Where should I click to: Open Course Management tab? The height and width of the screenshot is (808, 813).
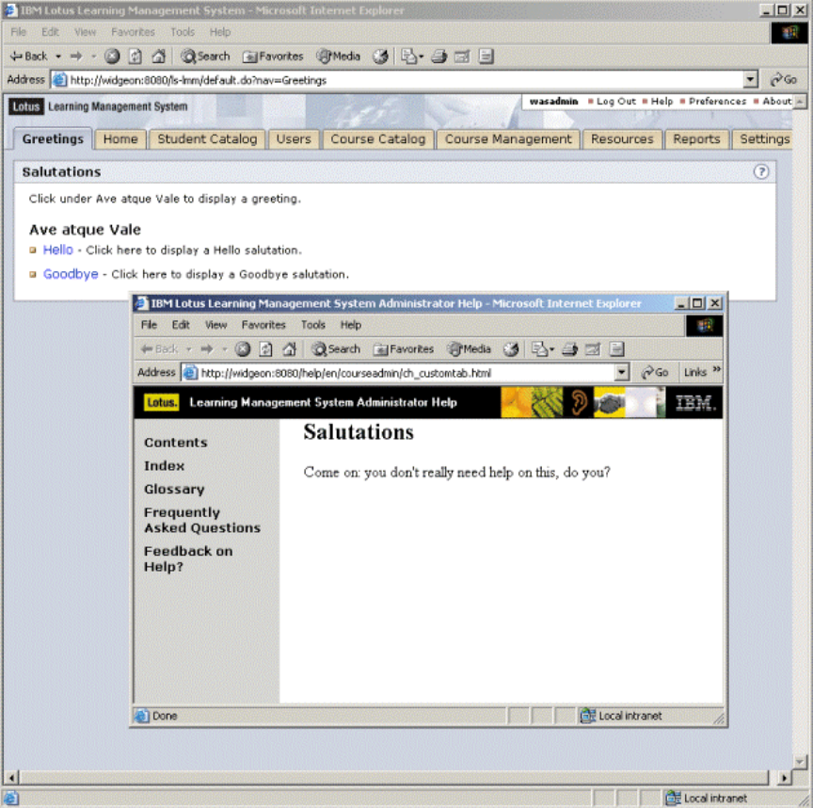coord(508,139)
